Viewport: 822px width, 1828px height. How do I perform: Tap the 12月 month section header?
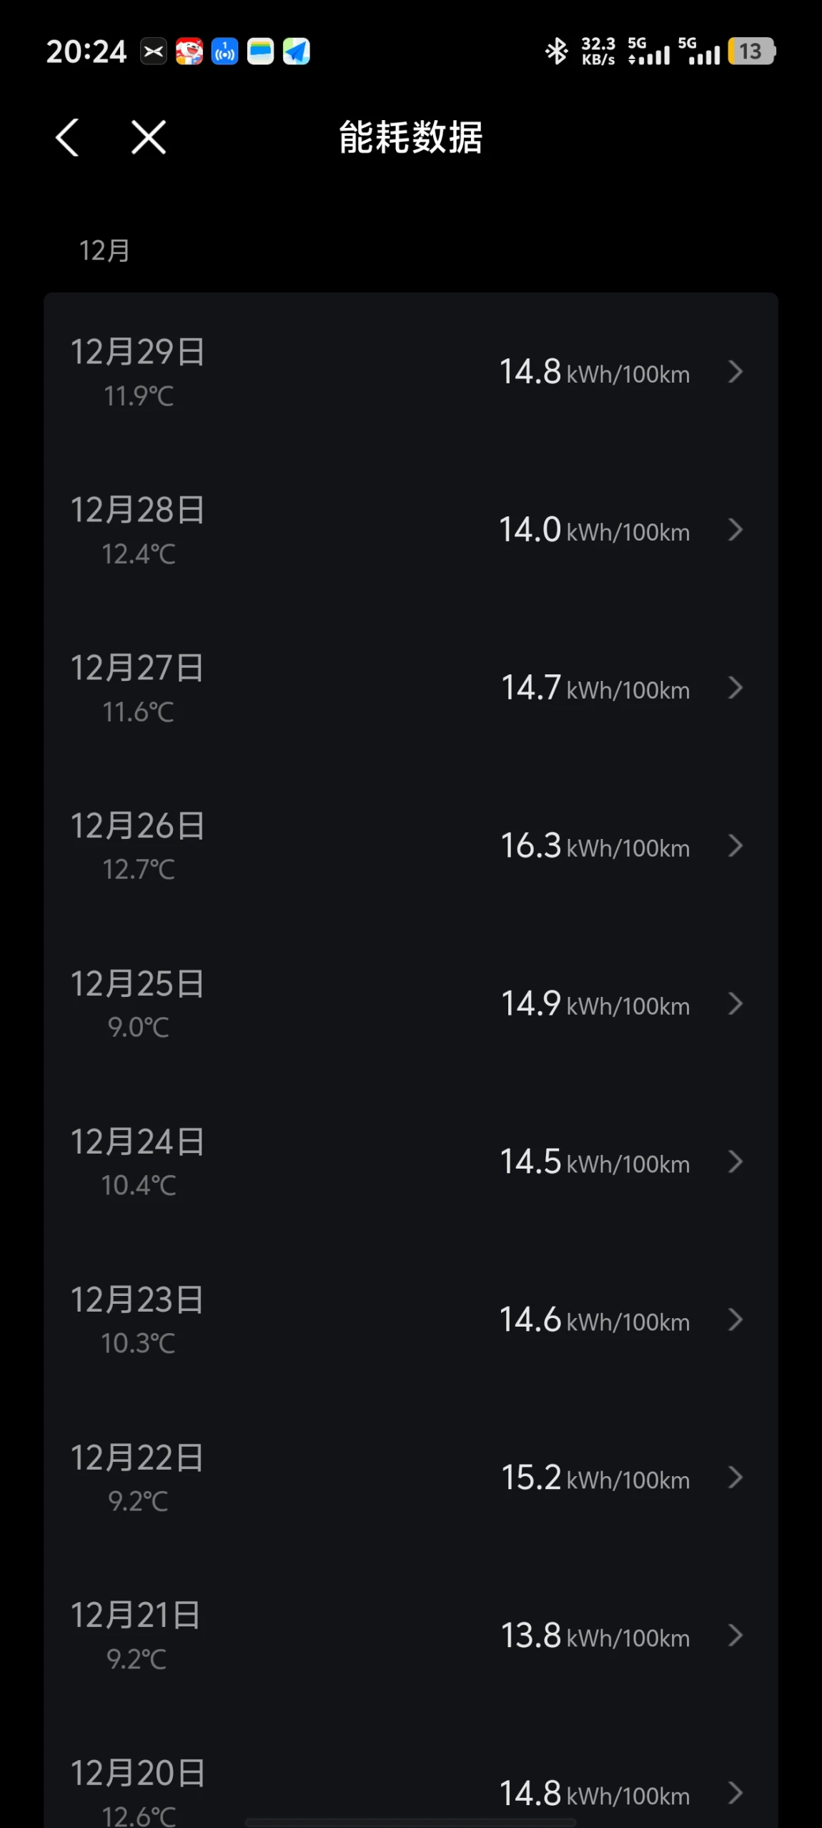[x=104, y=251]
